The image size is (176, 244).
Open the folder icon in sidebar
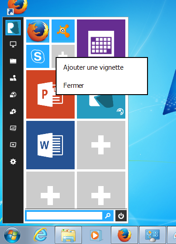(13, 61)
